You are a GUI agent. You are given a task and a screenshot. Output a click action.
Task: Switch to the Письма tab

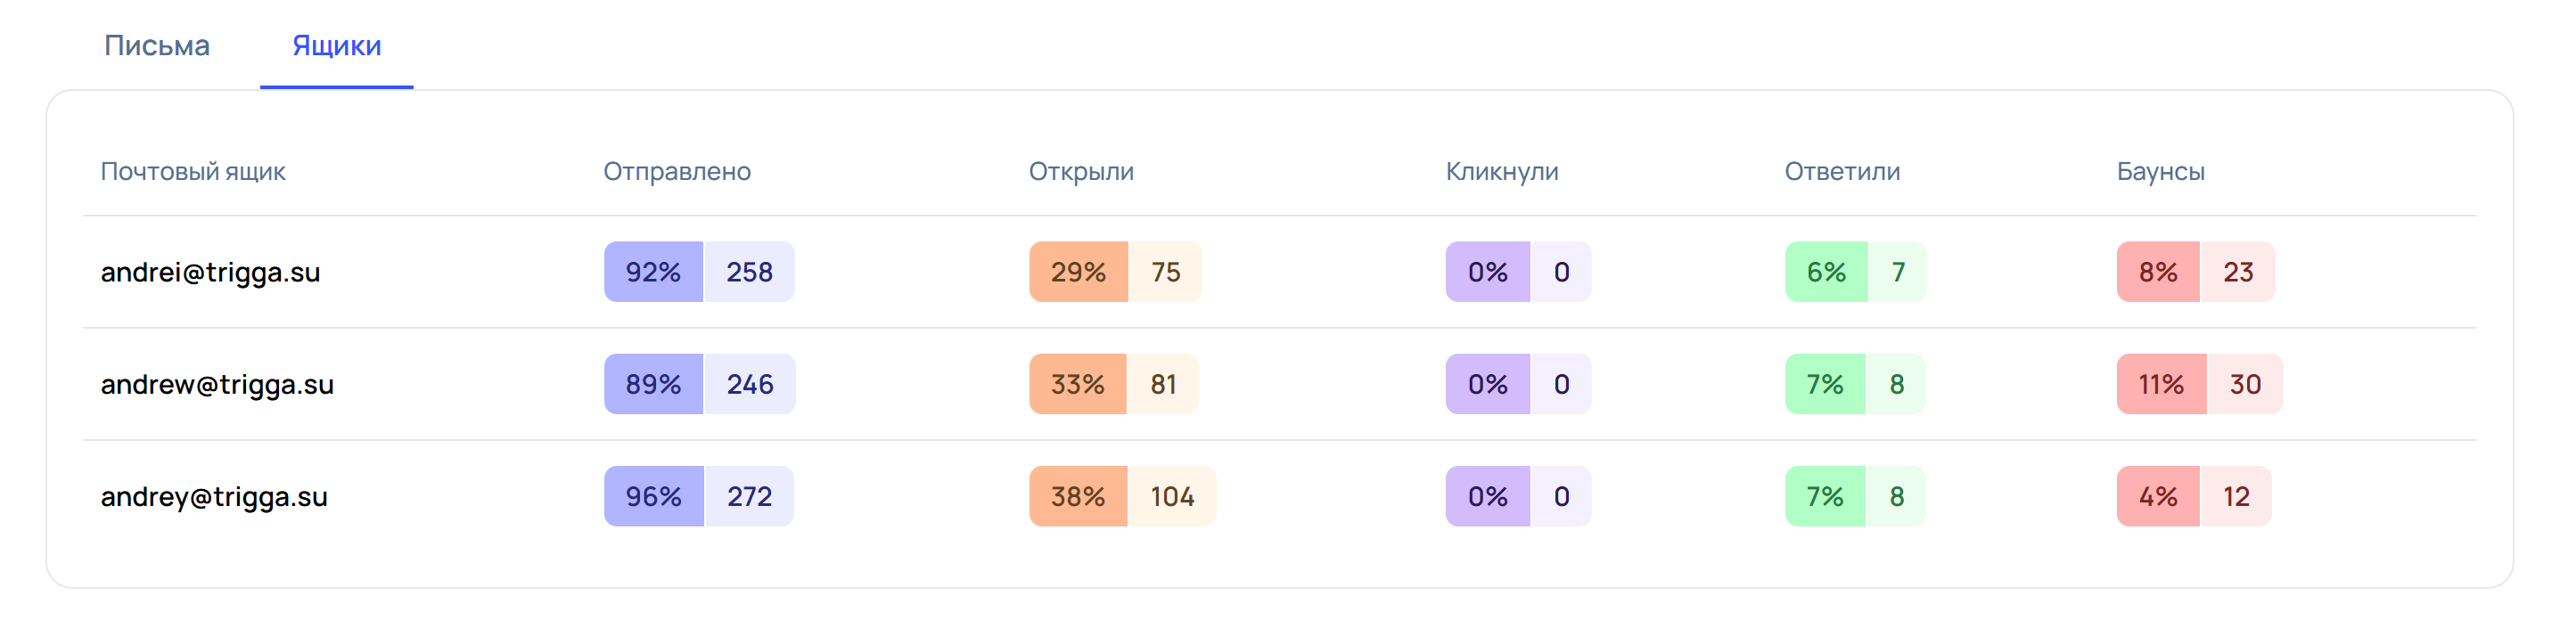coord(157,46)
